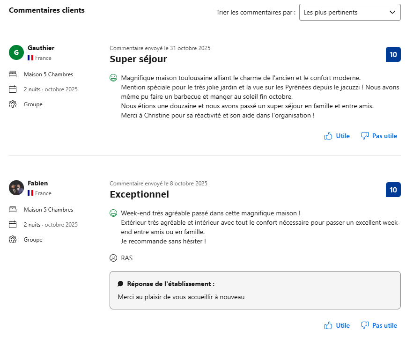The image size is (406, 338).
Task: Click the group icon under Fabien's stay details
Action: [13, 239]
